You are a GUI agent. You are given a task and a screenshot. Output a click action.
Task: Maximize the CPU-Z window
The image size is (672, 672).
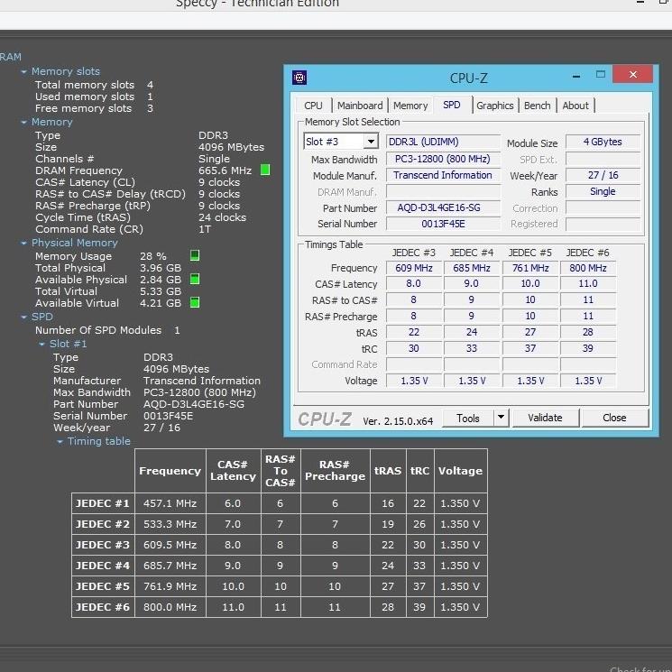(601, 75)
